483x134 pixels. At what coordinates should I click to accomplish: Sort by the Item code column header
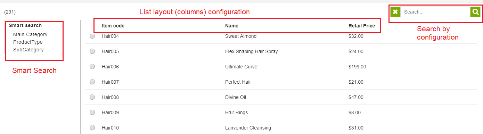[x=113, y=26]
